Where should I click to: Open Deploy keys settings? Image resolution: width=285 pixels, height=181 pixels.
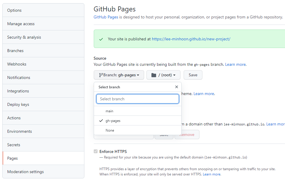click(x=43, y=104)
